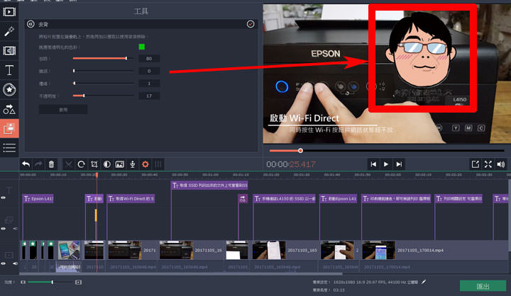The height and width of the screenshot is (296, 511).
Task: Open the Filters magic wand tab
Action: [9, 31]
